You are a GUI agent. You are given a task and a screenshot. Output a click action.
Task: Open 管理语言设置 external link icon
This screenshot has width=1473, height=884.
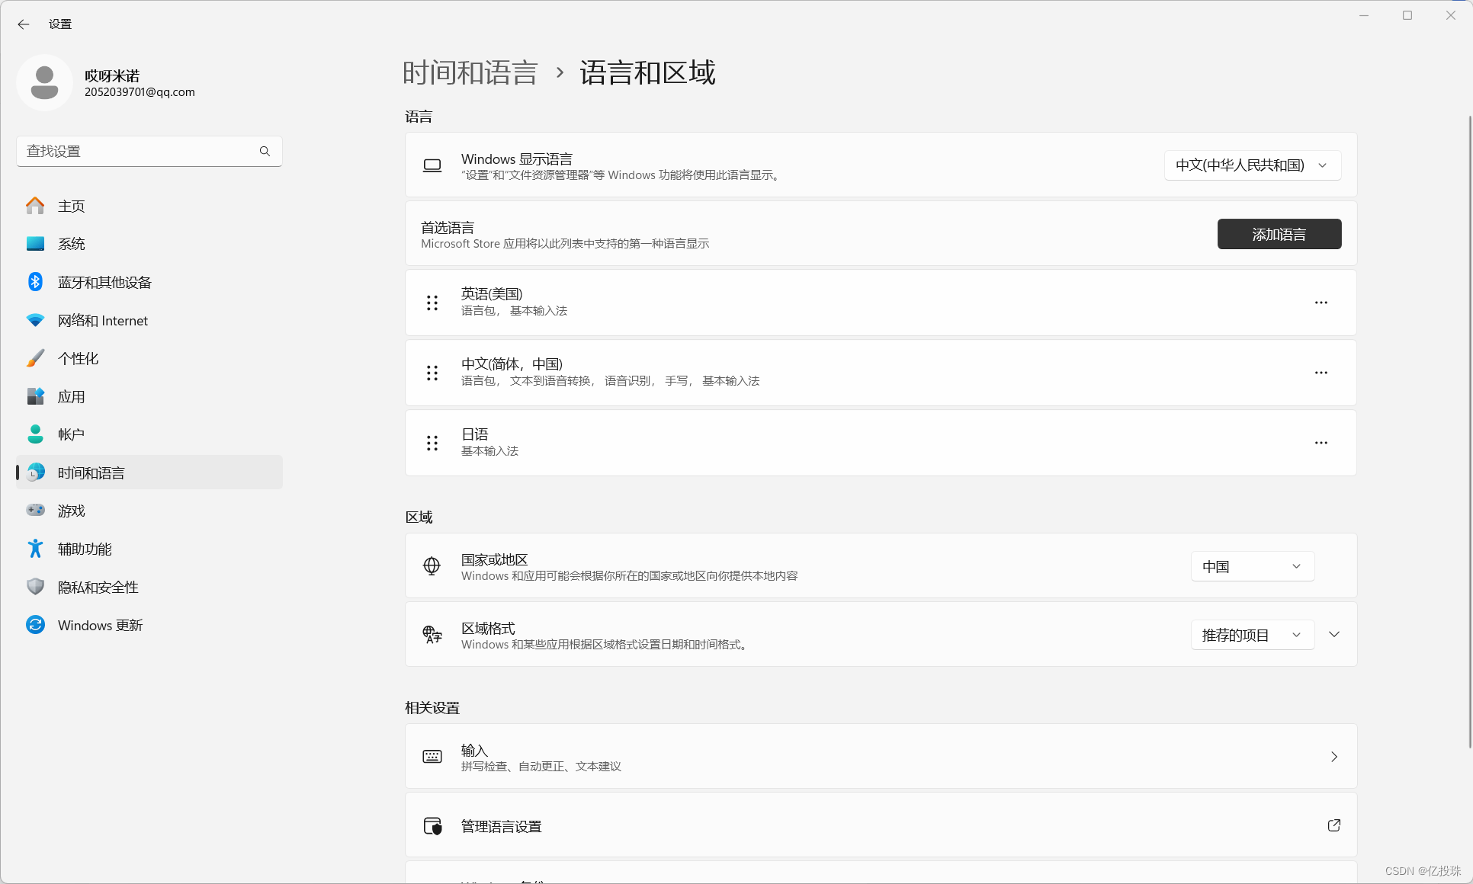[x=1333, y=825]
